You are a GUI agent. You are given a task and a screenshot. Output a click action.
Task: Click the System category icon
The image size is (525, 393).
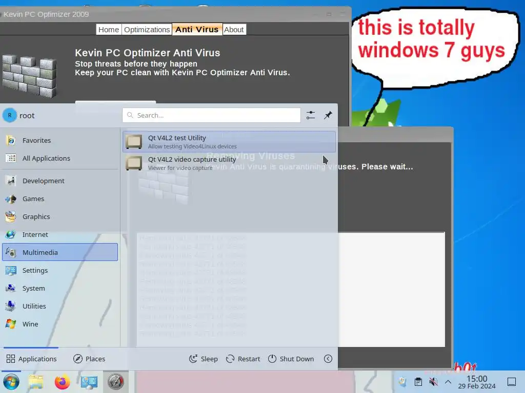[11, 288]
